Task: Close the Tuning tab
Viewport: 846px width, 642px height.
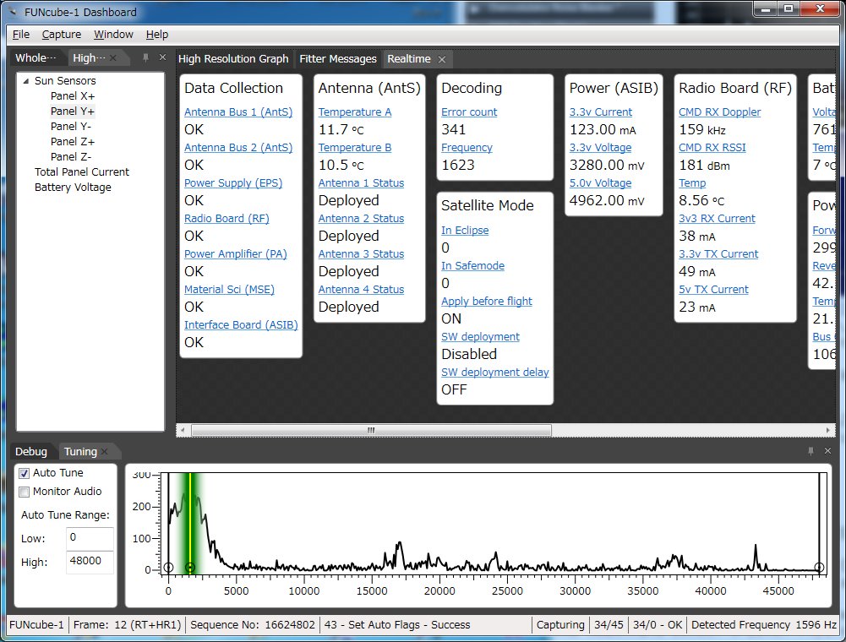Action: [104, 452]
